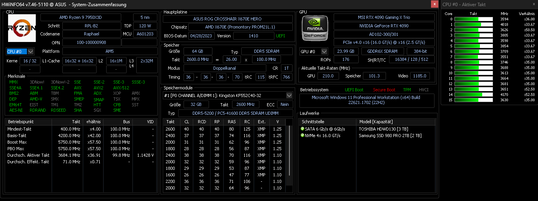Click the green status icon beside SATA 6 Gb/s
538x201 pixels.
pos(302,129)
